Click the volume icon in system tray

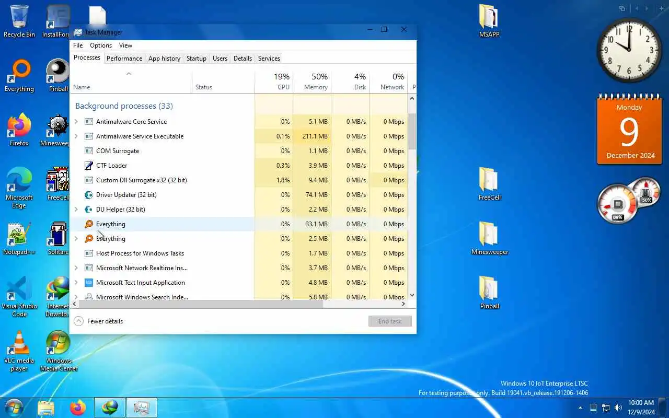click(618, 408)
